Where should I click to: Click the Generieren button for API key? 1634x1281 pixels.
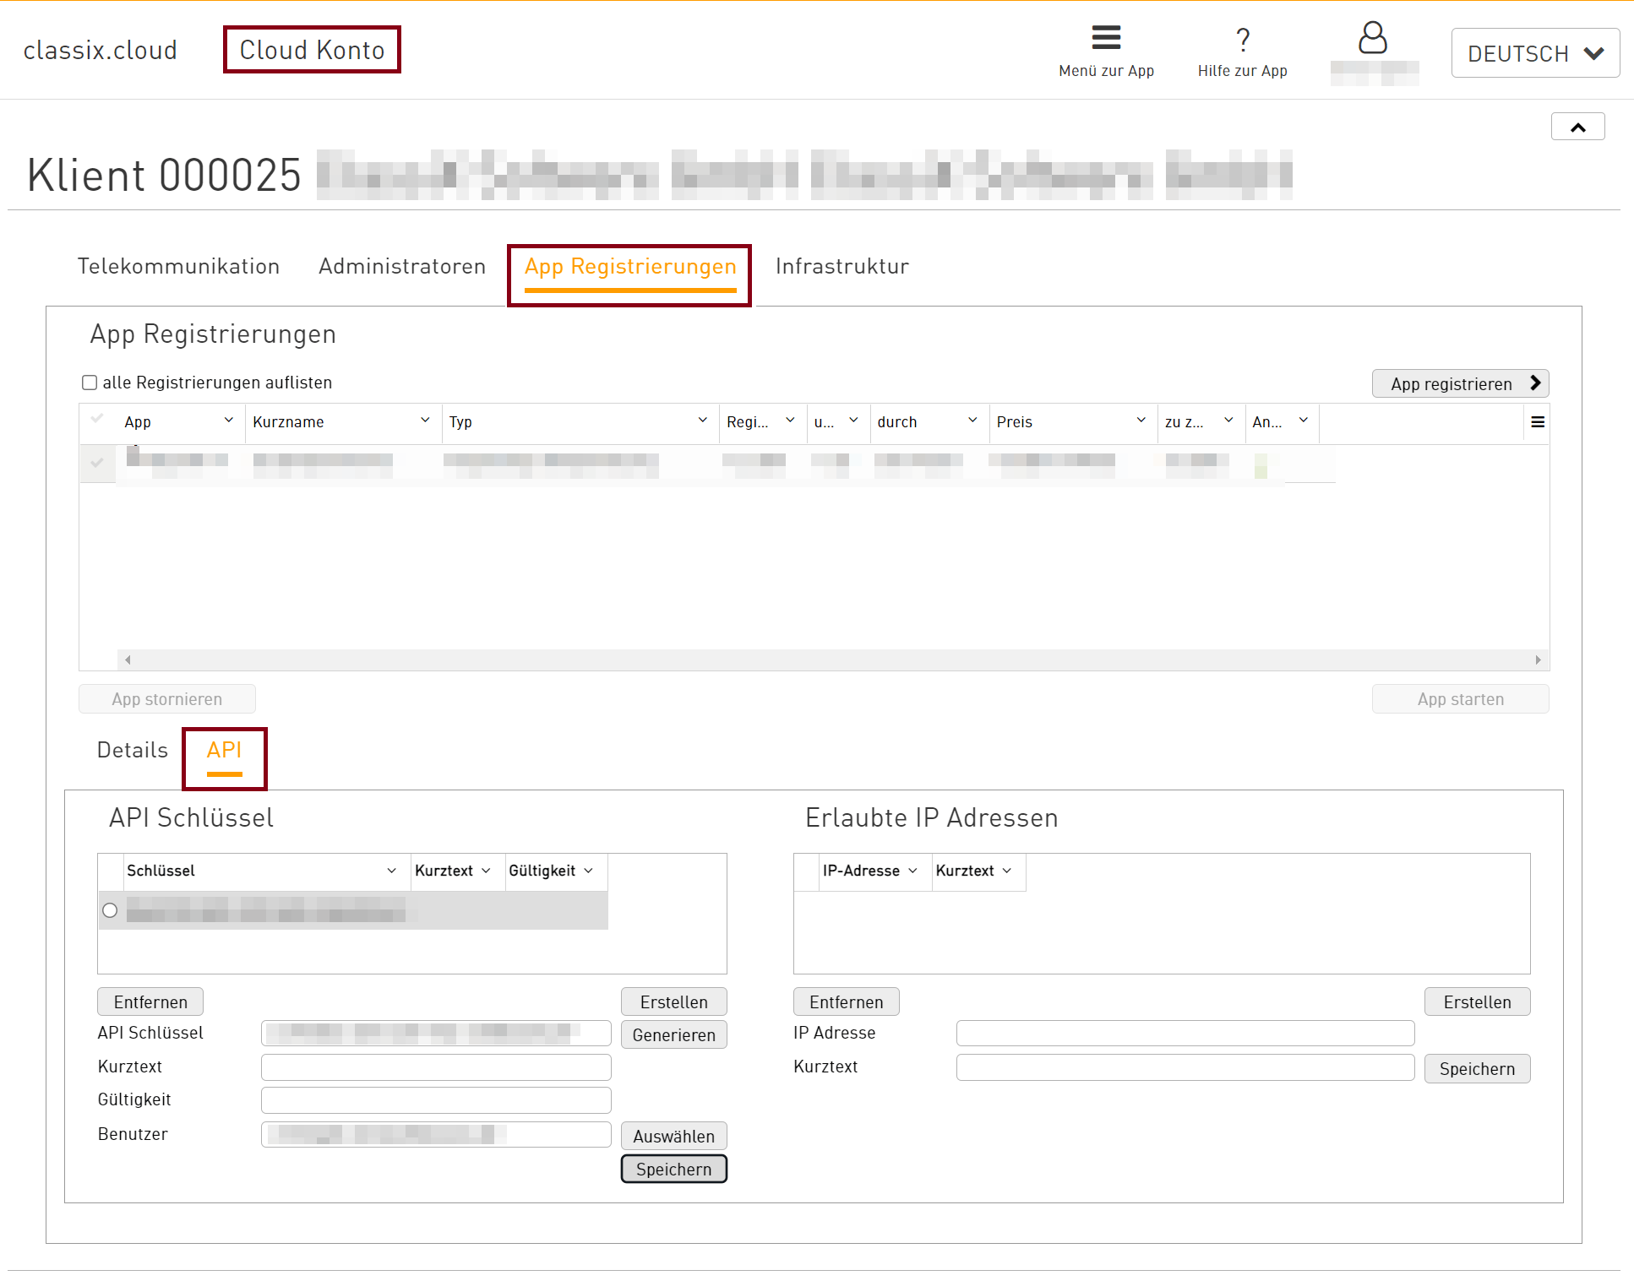pos(673,1035)
